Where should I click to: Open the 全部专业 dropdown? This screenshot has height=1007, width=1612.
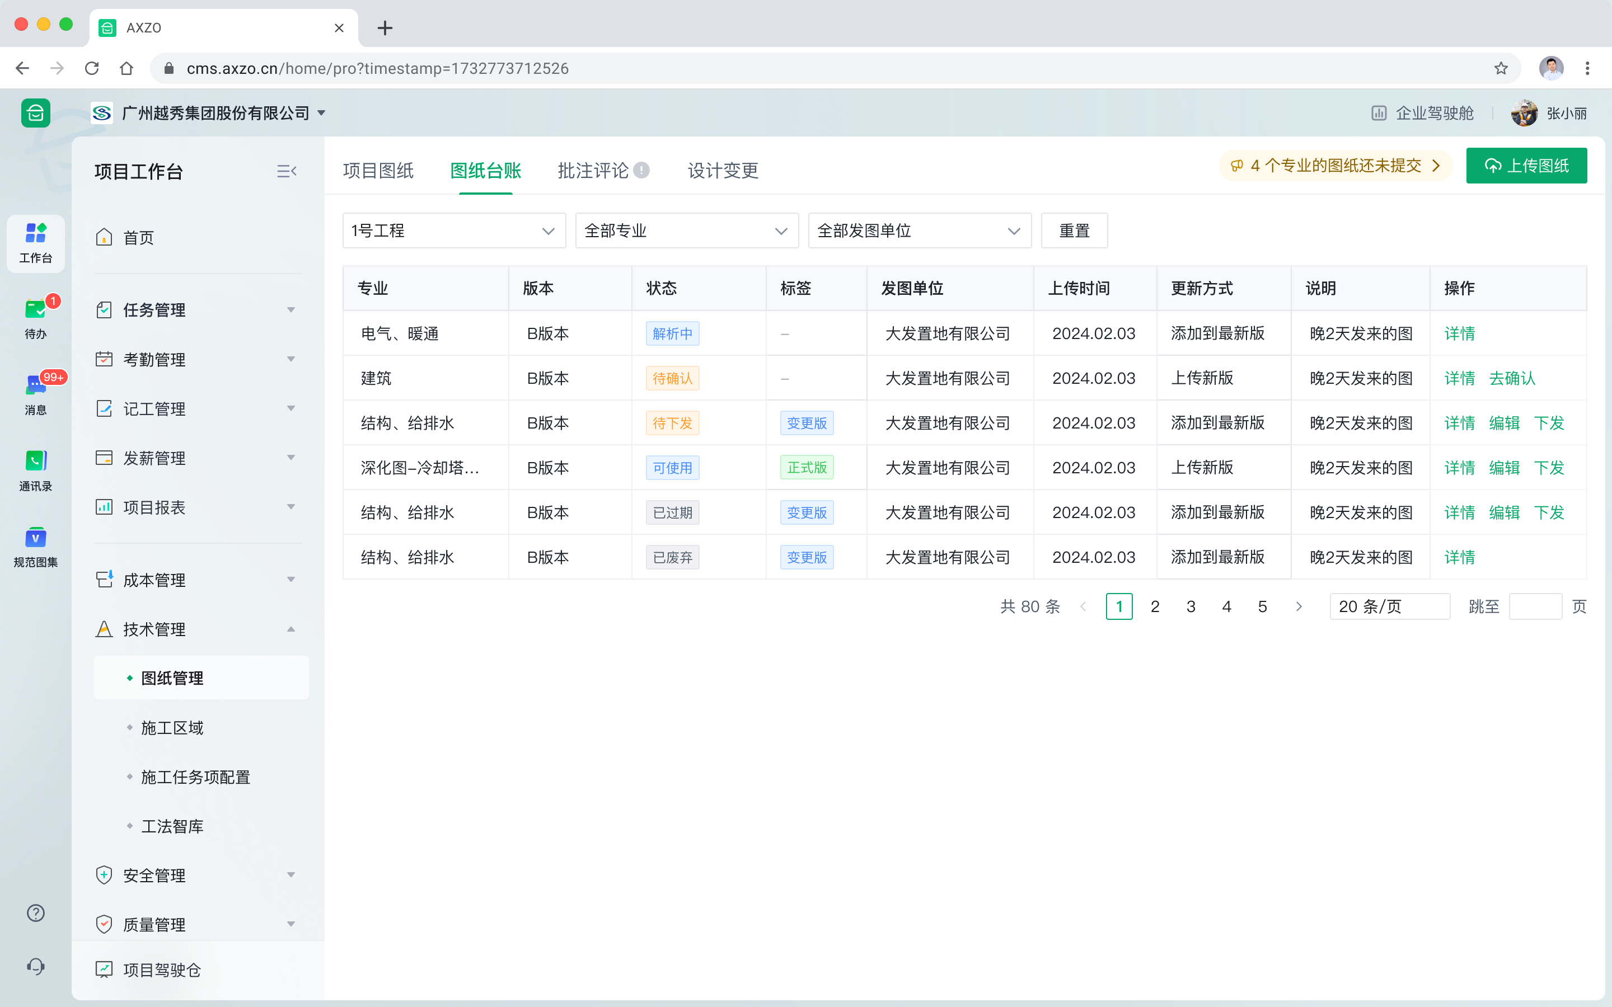[x=686, y=230]
